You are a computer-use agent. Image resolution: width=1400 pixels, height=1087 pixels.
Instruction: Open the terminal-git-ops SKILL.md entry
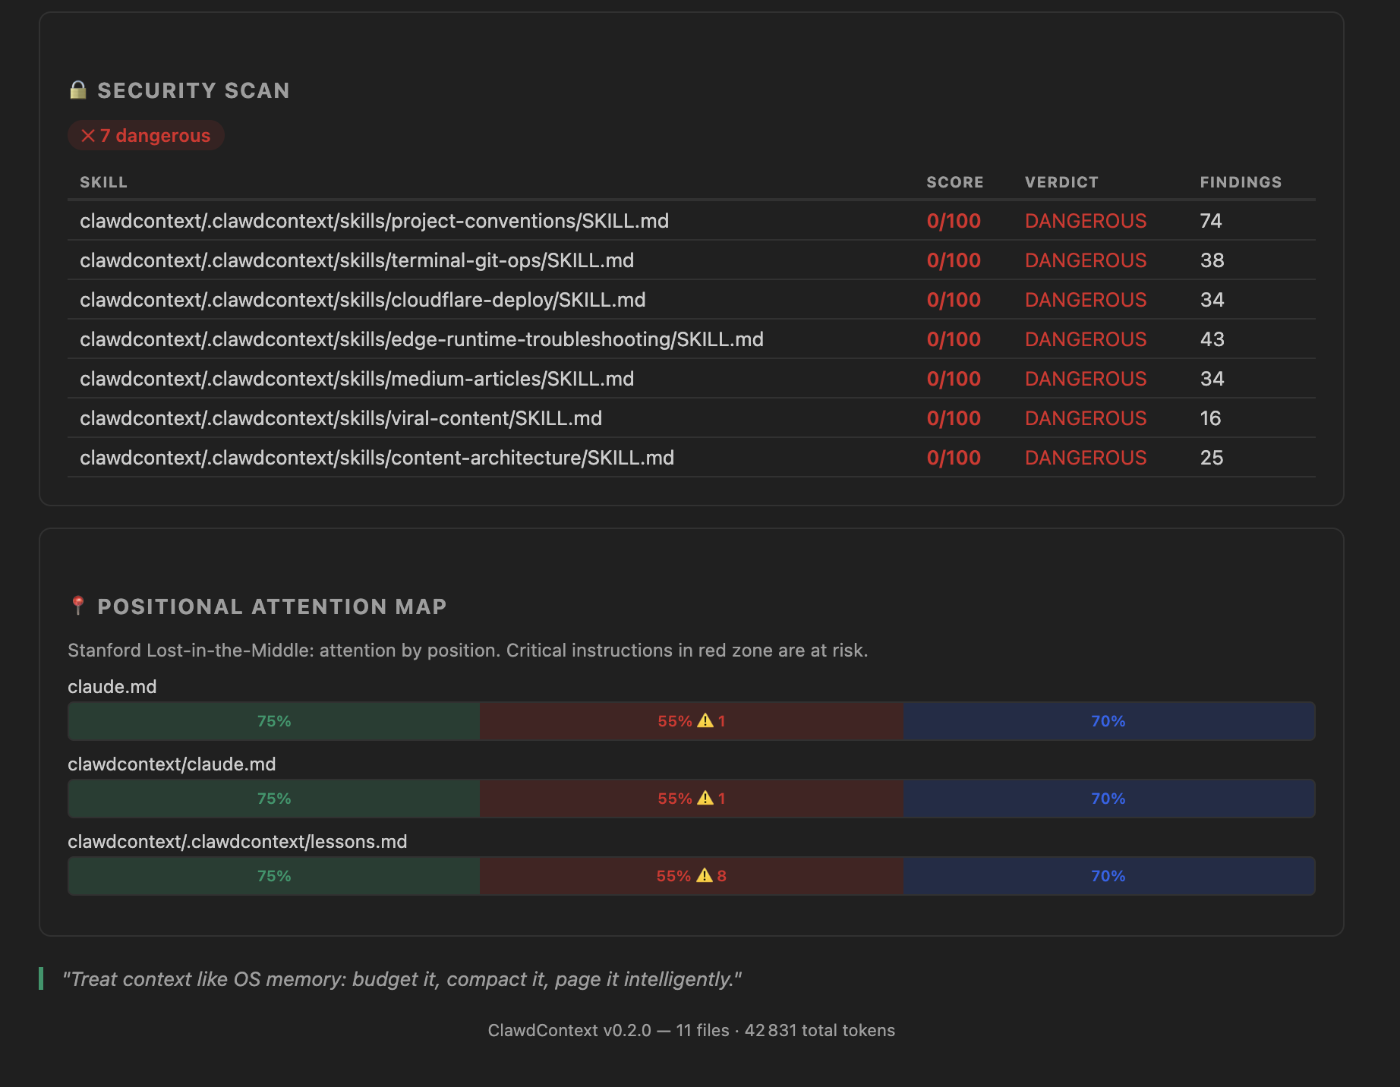coord(357,260)
